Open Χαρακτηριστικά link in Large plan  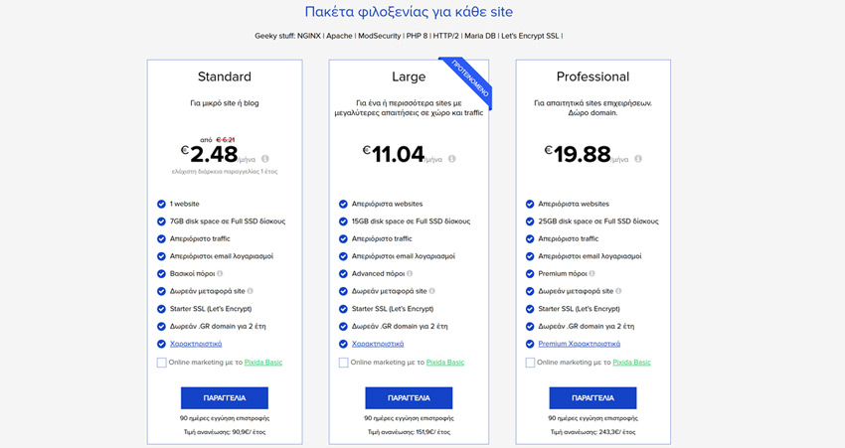[x=379, y=343]
